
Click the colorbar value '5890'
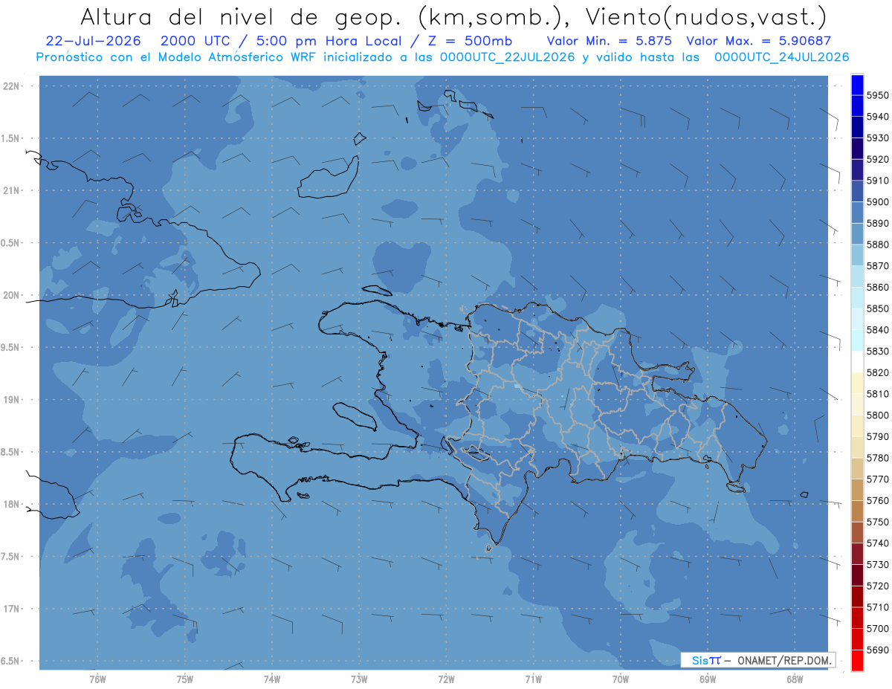coord(877,223)
